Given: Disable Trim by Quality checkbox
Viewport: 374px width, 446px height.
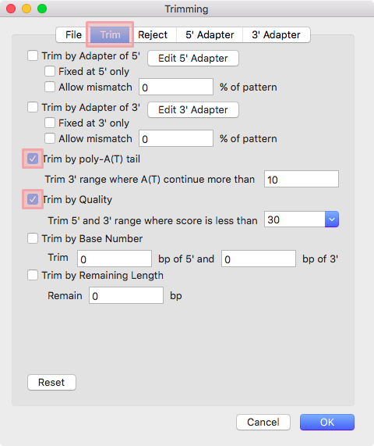Looking at the screenshot, I should [x=33, y=199].
